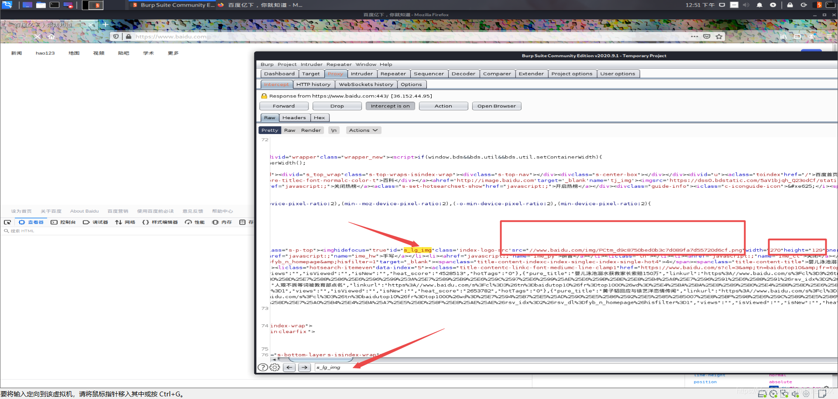Click the 地图 link on the Baidu page

pos(74,53)
